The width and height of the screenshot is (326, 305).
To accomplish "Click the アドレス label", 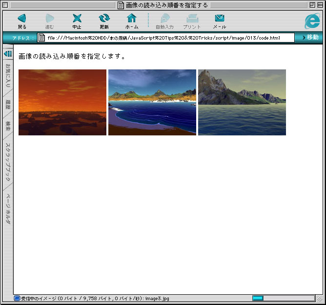I will tap(23, 38).
